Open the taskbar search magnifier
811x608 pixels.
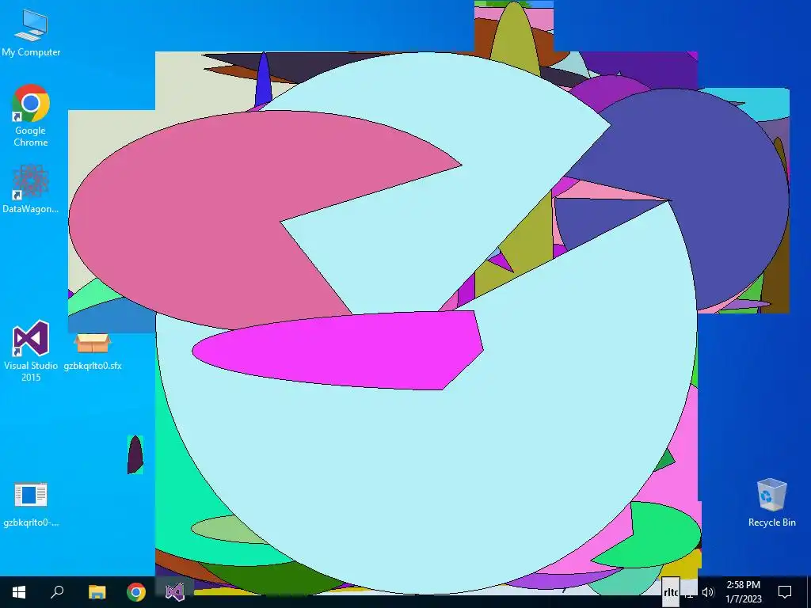pyautogui.click(x=57, y=592)
